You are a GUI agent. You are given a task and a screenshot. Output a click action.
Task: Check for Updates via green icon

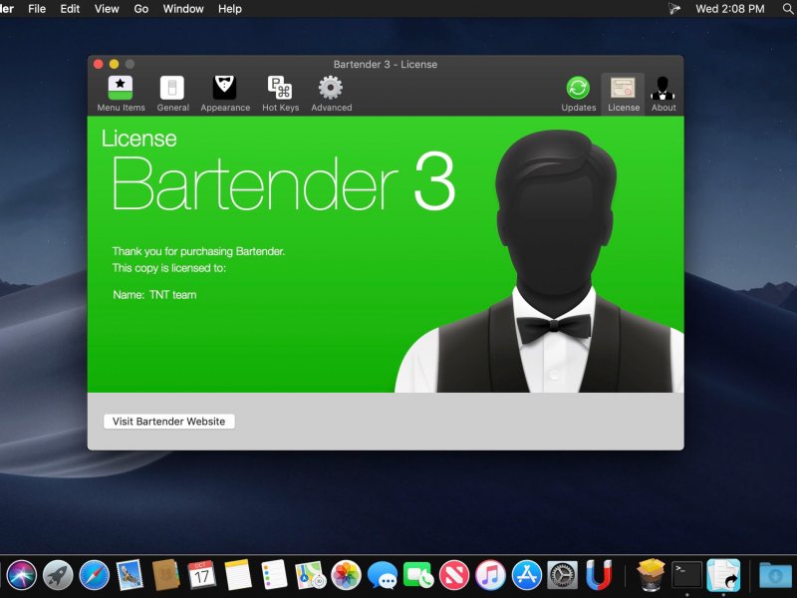pos(579,94)
